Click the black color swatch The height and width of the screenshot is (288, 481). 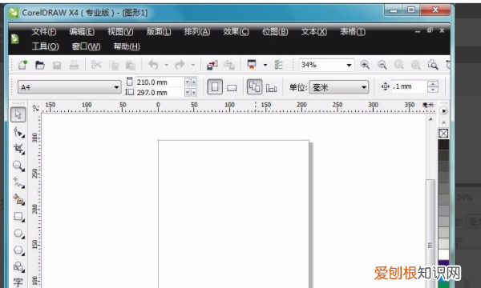[x=443, y=145]
